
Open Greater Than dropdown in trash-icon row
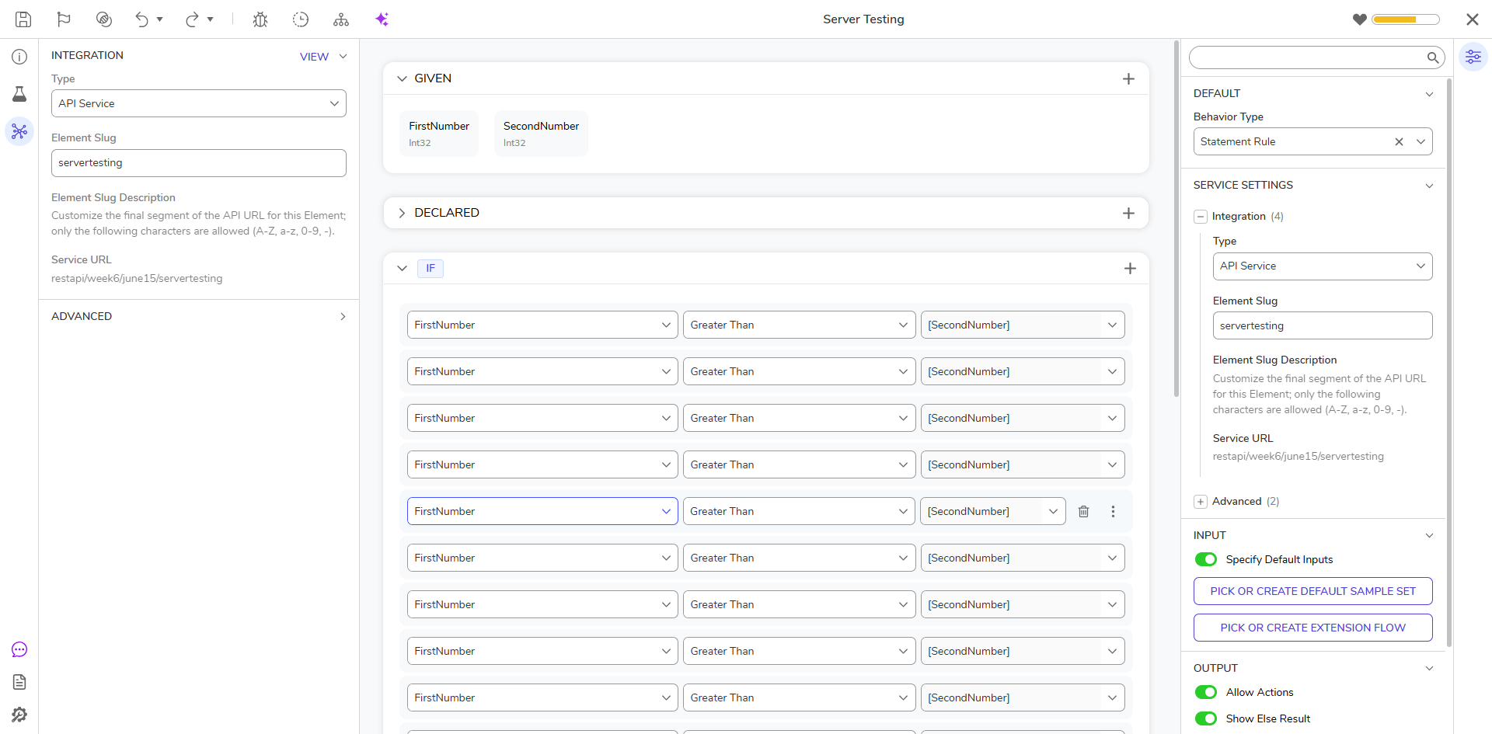click(799, 511)
